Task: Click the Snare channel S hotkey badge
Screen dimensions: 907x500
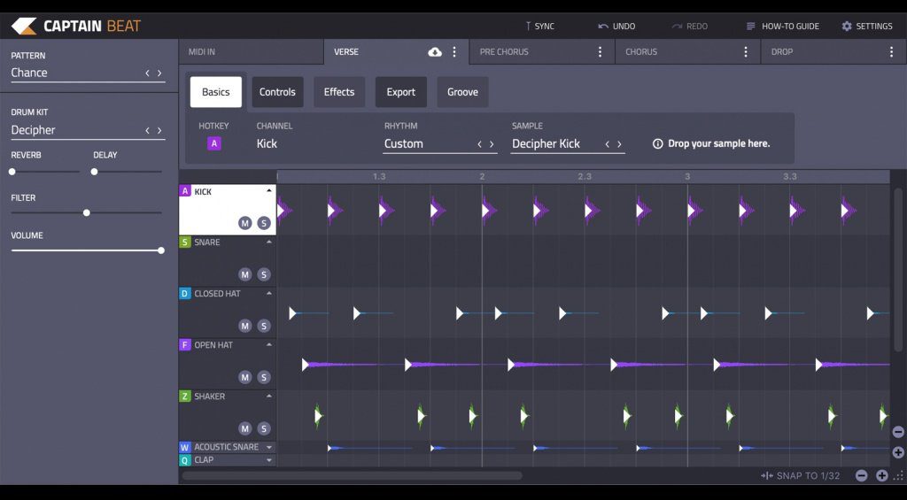Action: [x=185, y=242]
